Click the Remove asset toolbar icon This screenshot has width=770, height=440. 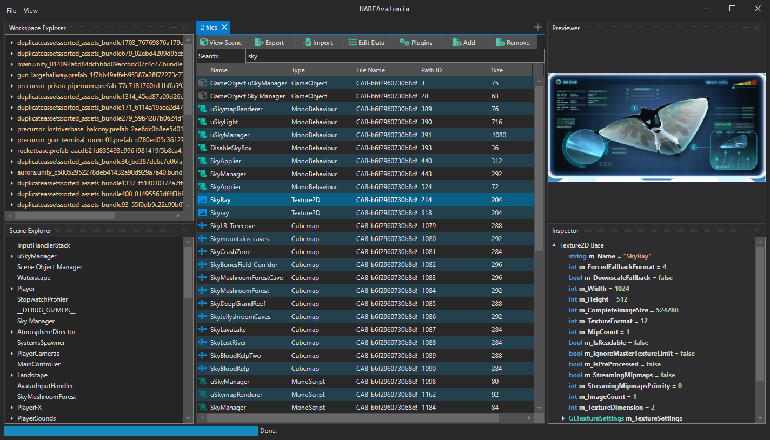[x=512, y=42]
